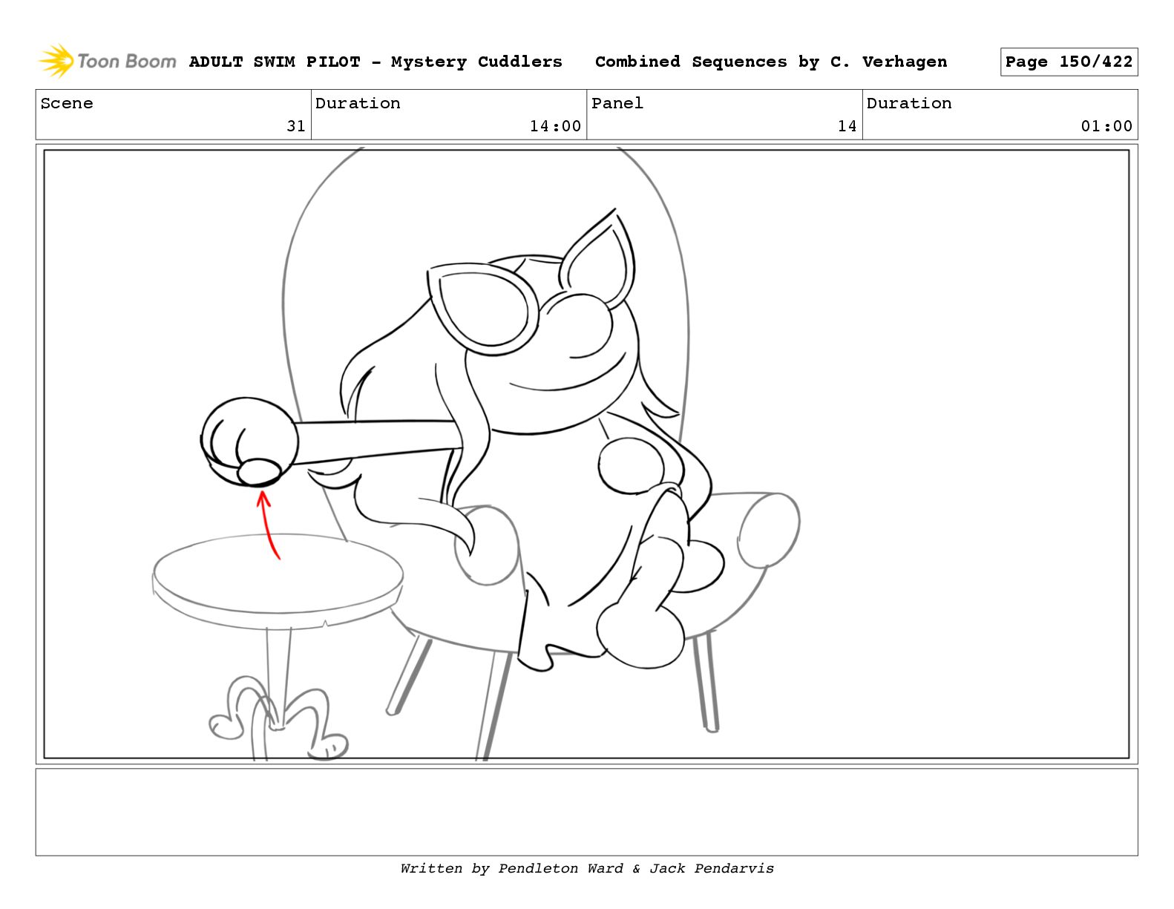Select the scene number '31'
Viewport: 1174px width, 909px height.
click(x=296, y=126)
